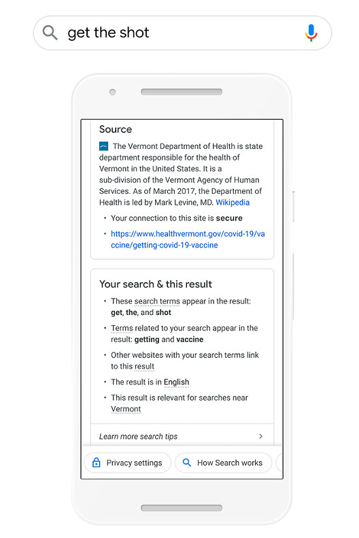Click the partially visible chip at right edge
The image size is (359, 538).
(x=279, y=463)
